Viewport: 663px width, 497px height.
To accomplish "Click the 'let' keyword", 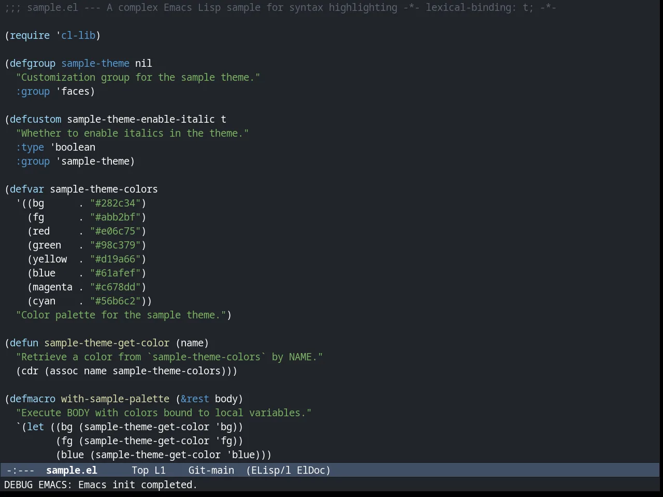I will (x=36, y=427).
